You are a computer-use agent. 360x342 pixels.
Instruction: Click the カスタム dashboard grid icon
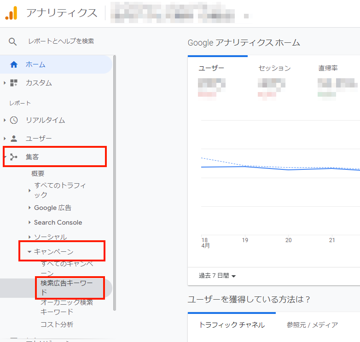point(14,83)
